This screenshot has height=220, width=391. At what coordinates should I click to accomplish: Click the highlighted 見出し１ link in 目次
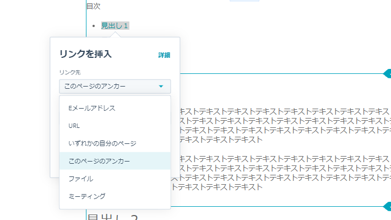[115, 25]
